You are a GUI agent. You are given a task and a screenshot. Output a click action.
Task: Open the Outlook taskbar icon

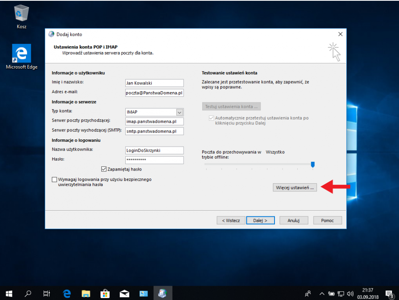(144, 293)
